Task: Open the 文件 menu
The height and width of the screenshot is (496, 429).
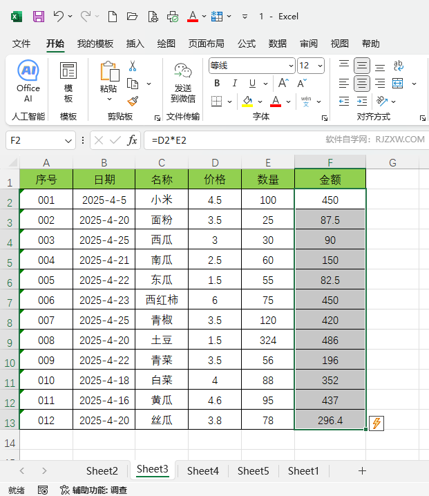Action: point(21,44)
